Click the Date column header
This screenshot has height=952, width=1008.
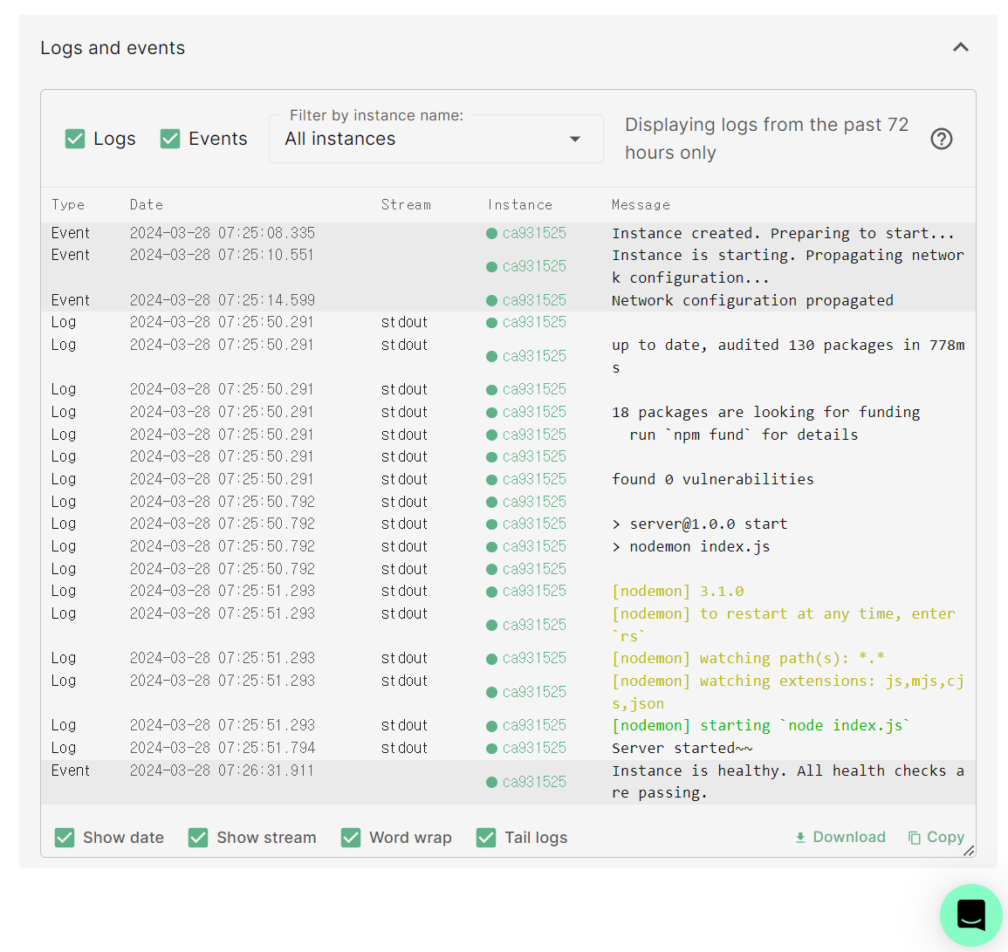click(x=147, y=205)
